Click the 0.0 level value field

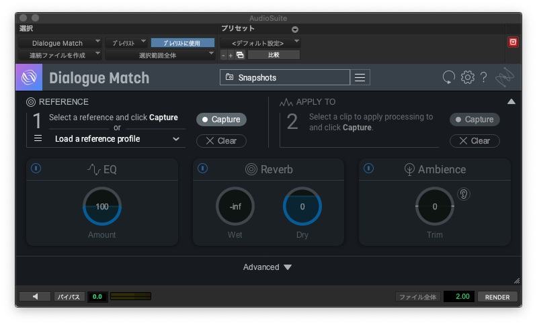(x=97, y=297)
